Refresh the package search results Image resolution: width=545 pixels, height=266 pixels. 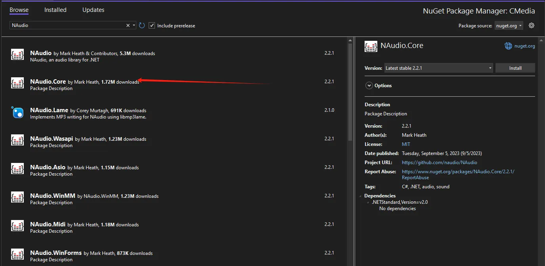(142, 25)
